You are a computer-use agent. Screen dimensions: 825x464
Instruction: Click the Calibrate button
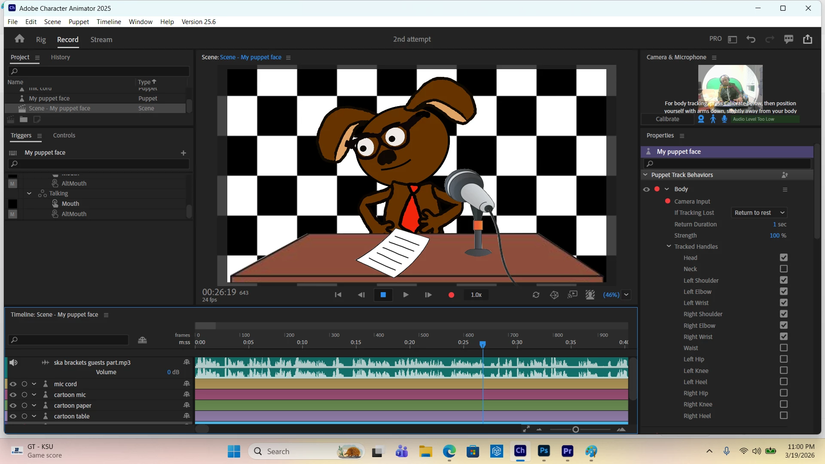click(667, 119)
